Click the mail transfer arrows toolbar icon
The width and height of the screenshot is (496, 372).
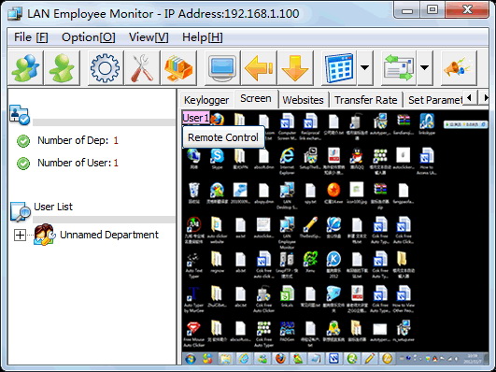[399, 67]
